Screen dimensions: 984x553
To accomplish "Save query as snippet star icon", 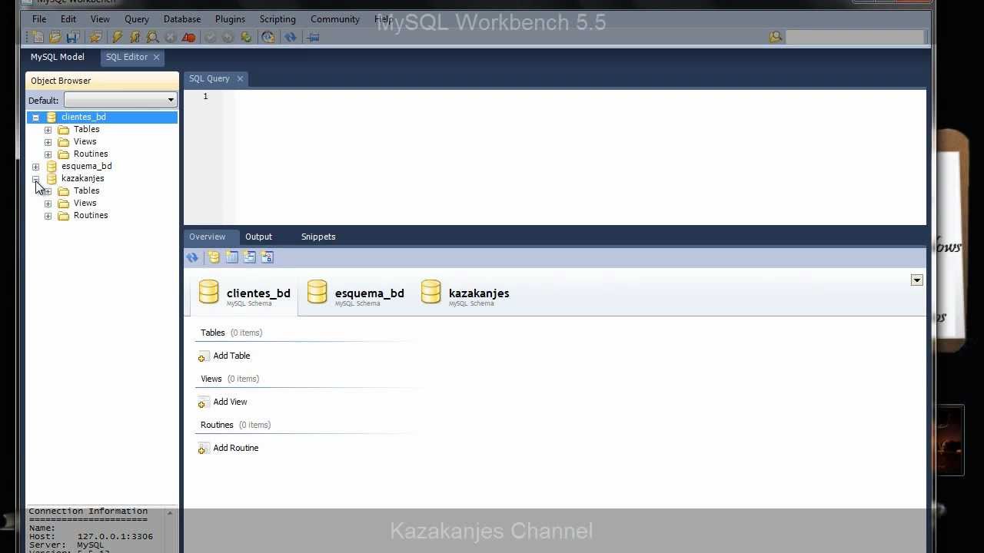I will click(95, 37).
